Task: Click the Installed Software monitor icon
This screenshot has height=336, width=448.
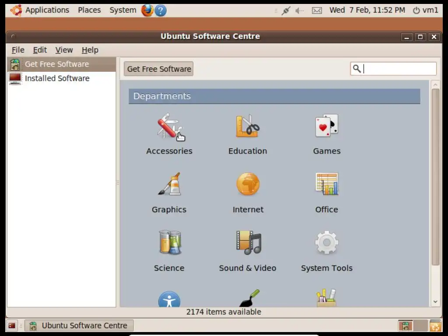Action: pyautogui.click(x=15, y=78)
